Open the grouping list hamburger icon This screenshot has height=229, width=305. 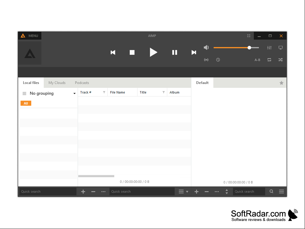click(x=24, y=94)
